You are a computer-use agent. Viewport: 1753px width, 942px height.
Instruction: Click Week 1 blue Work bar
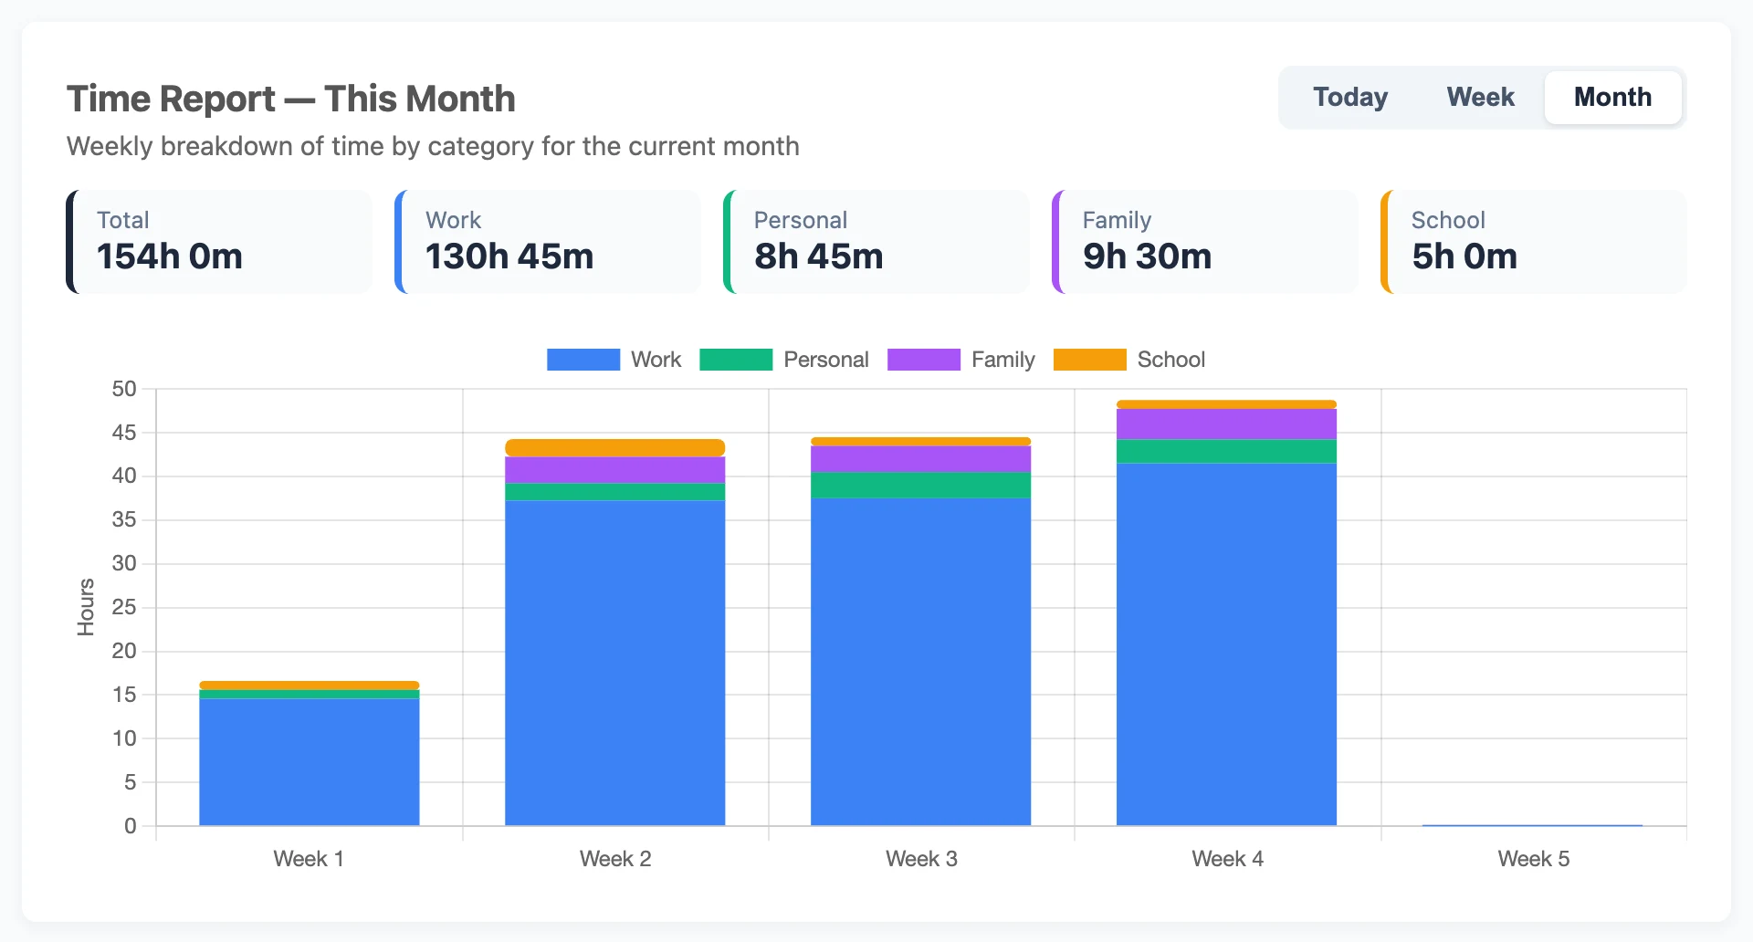pyautogui.click(x=310, y=762)
